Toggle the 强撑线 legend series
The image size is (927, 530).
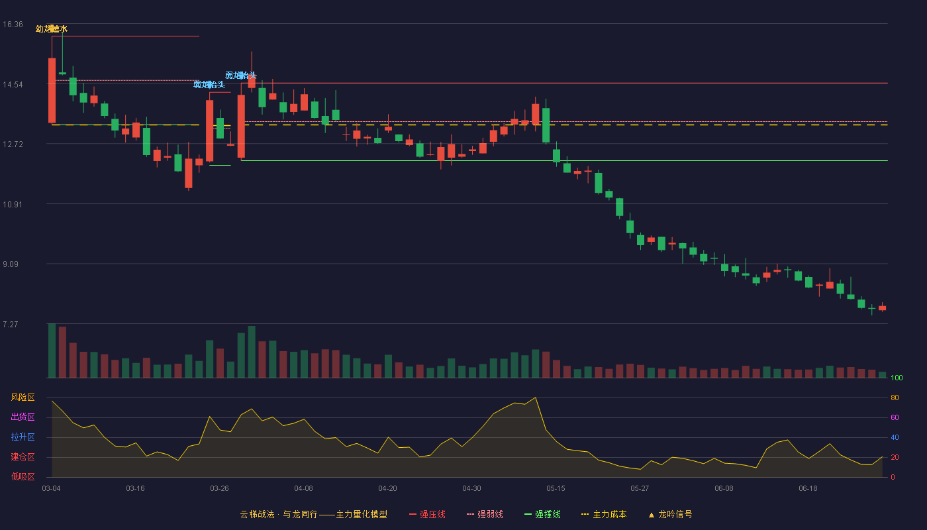(542, 514)
